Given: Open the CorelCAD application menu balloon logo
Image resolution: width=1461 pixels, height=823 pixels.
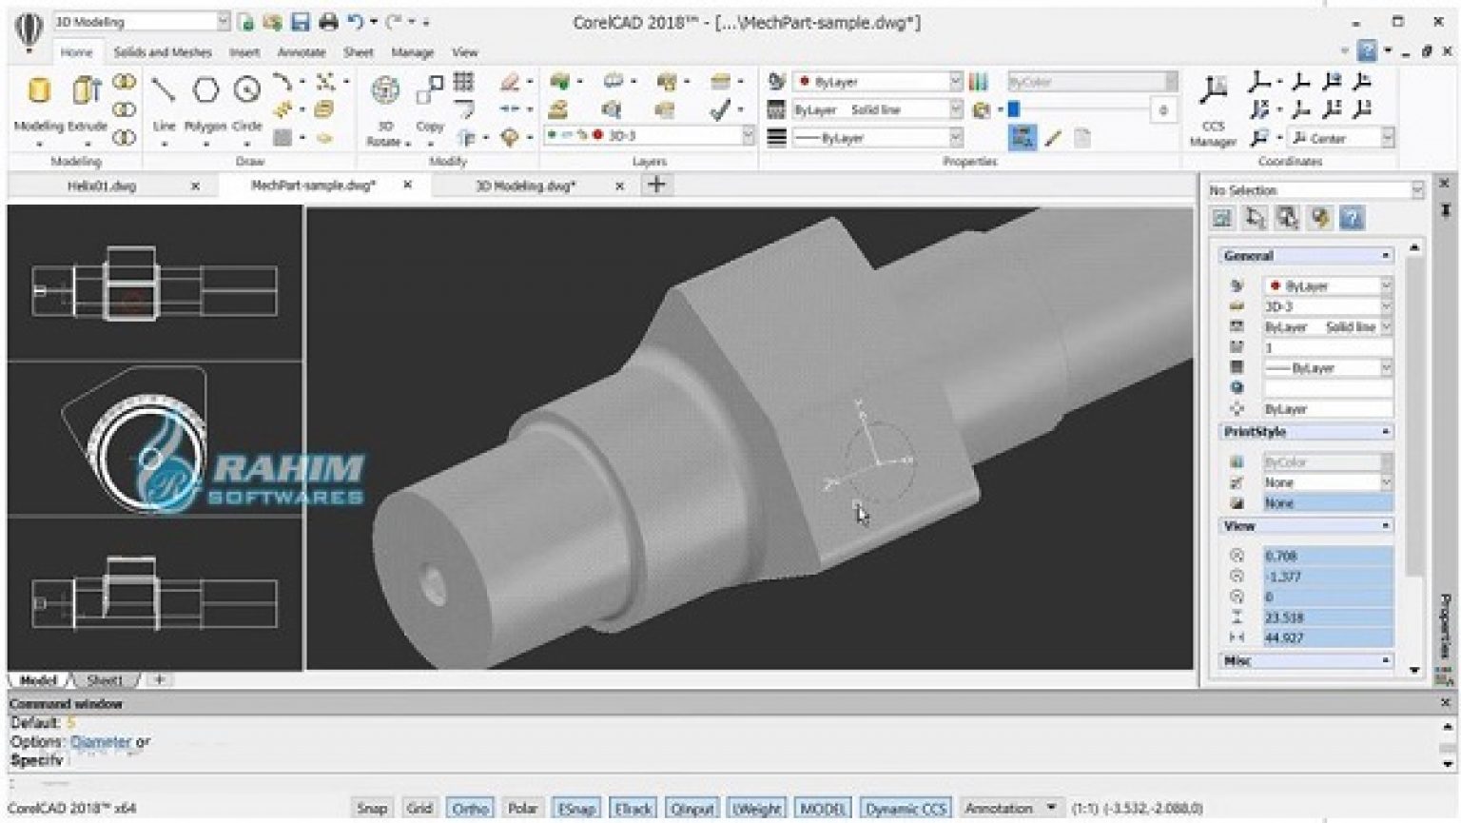Looking at the screenshot, I should click(29, 30).
